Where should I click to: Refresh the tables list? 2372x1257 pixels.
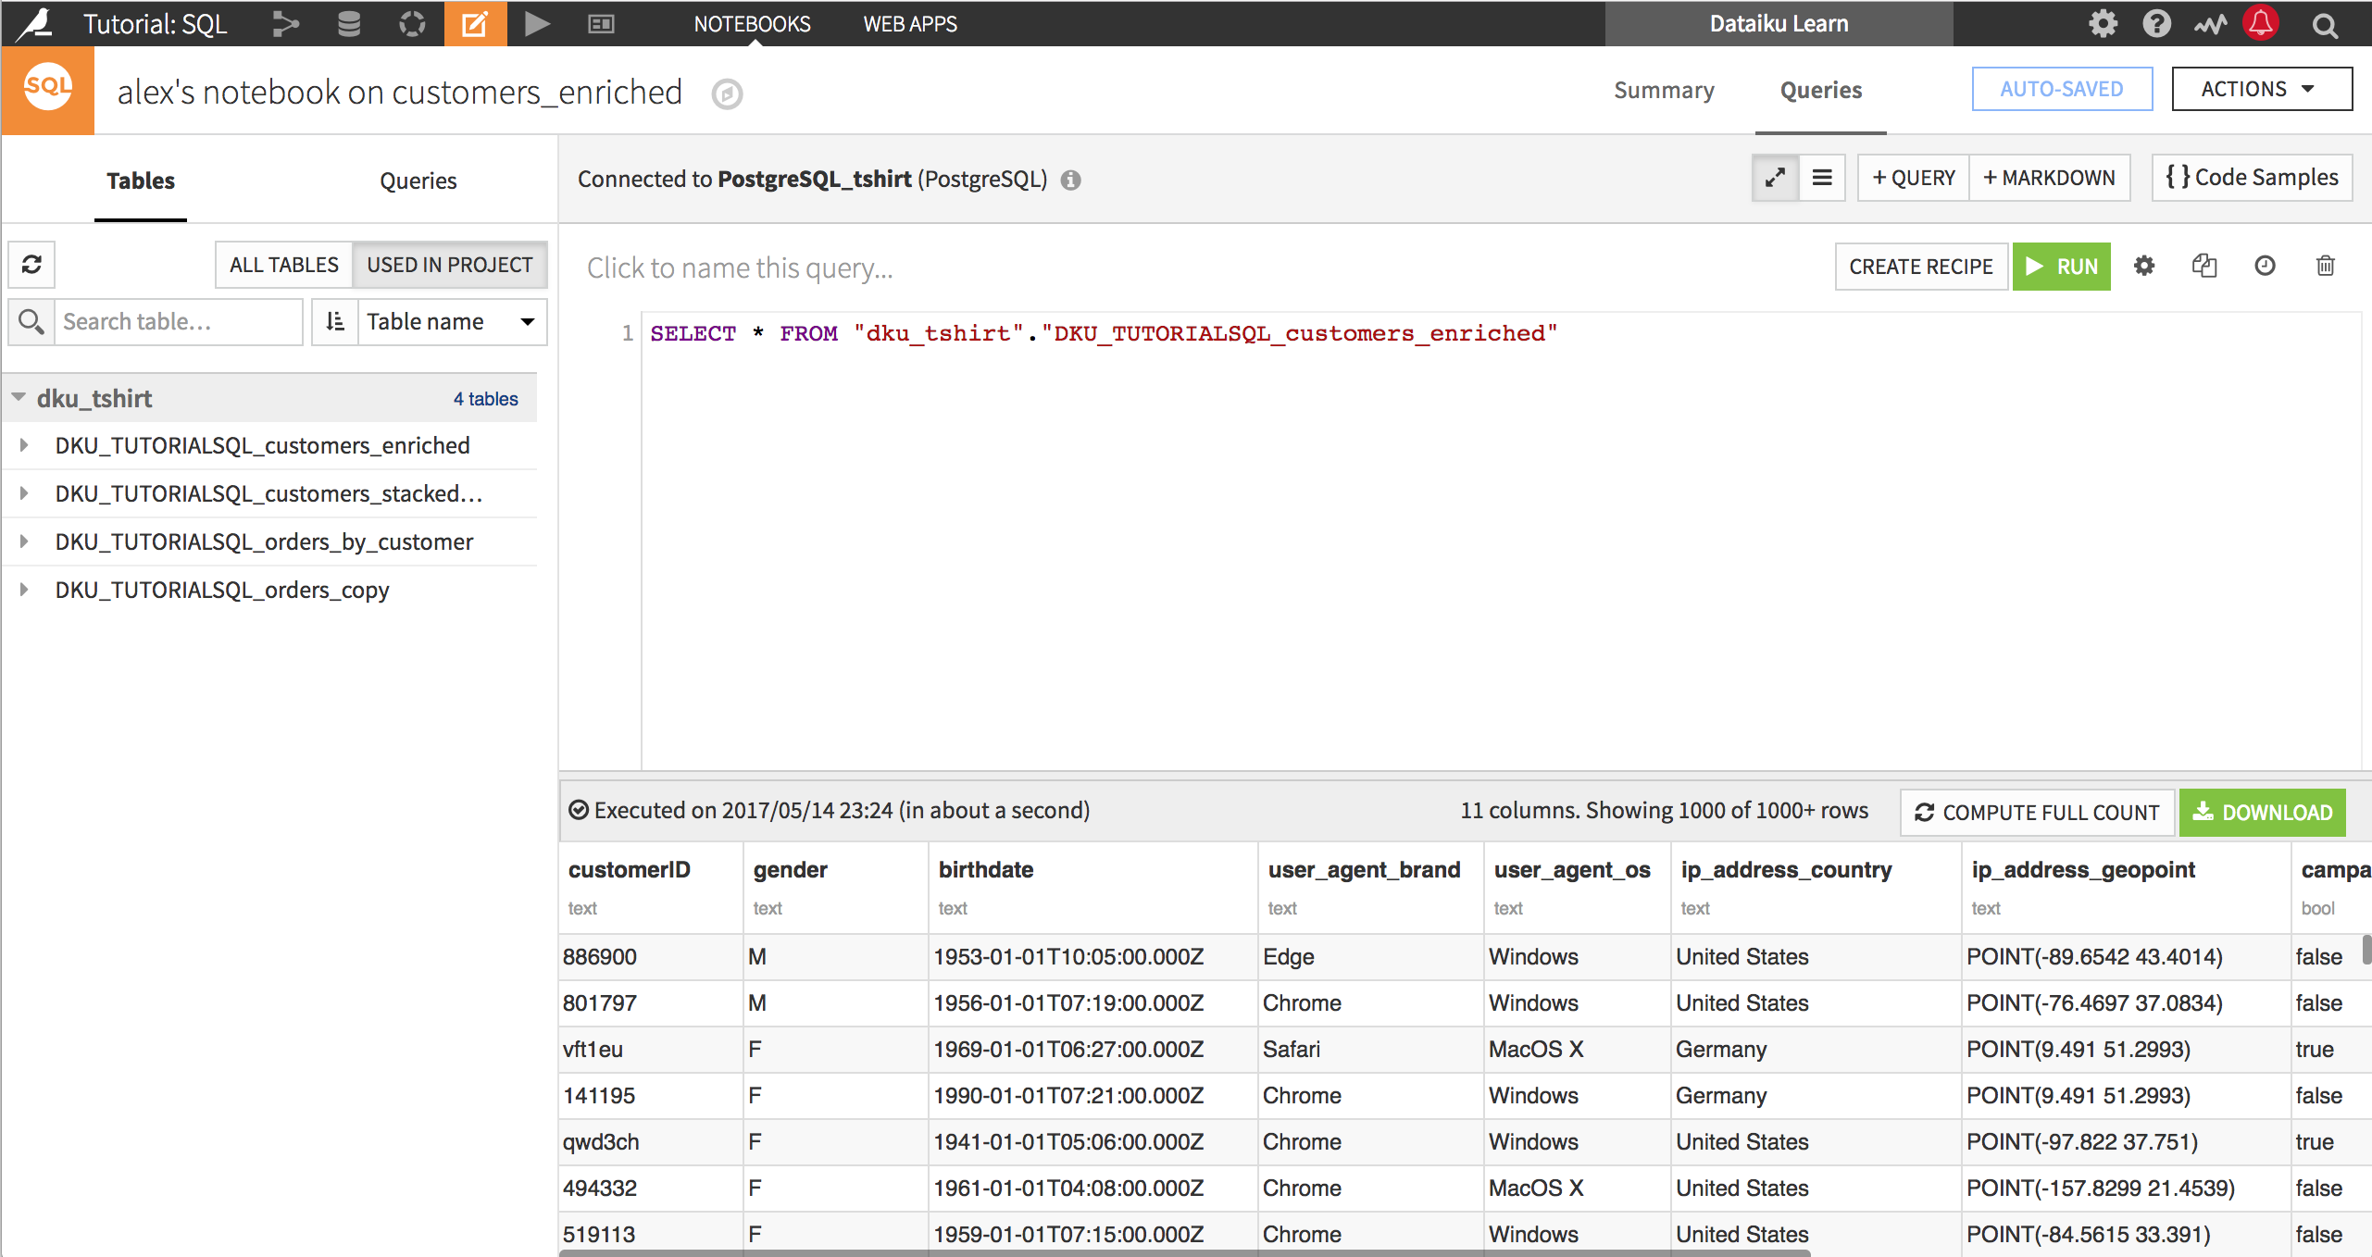(x=31, y=265)
